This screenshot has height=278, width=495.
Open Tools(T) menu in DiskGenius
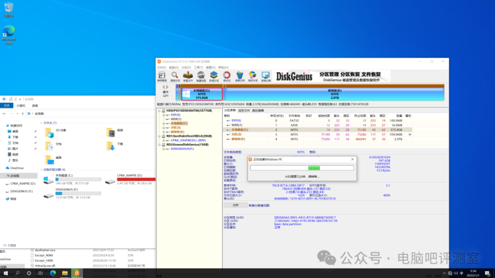coord(198,67)
